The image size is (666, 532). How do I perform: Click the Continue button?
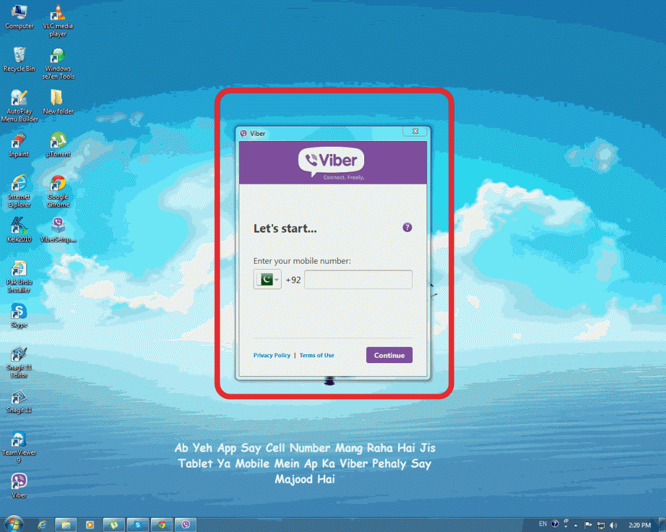tap(389, 355)
